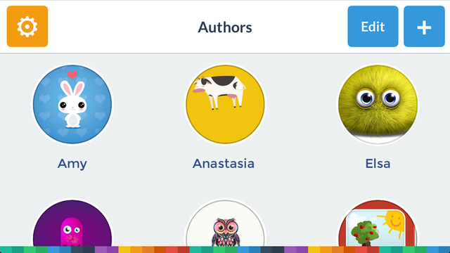Click the smiling sun in the drawing
The image size is (450, 253).
pyautogui.click(x=392, y=222)
